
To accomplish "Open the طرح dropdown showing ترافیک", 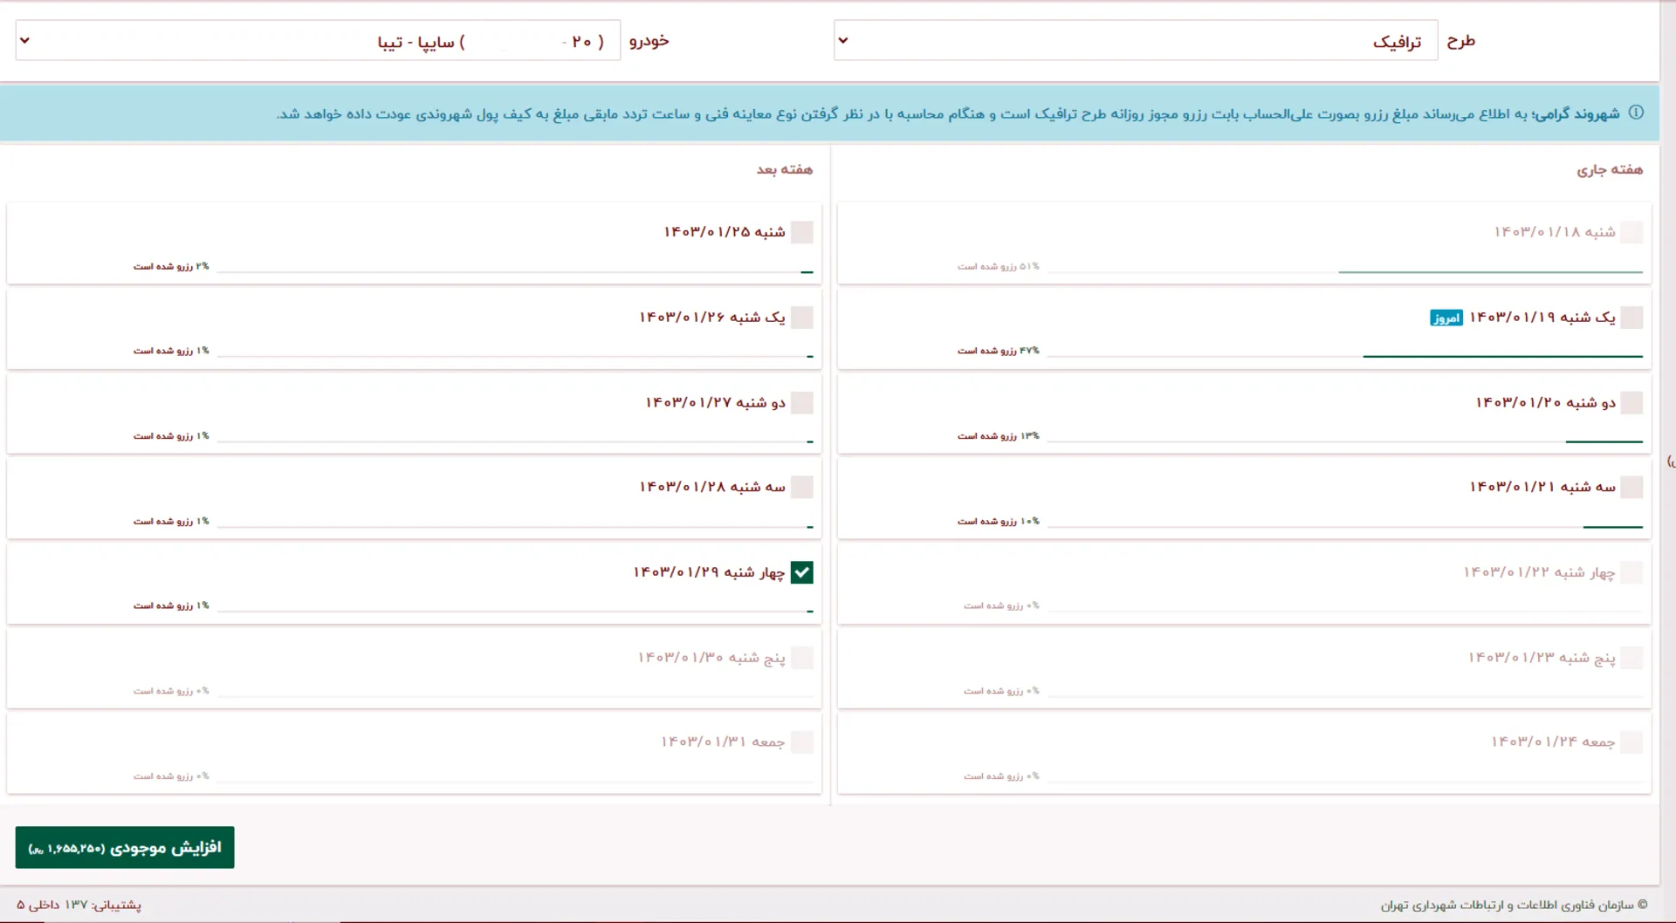I will pyautogui.click(x=1135, y=40).
